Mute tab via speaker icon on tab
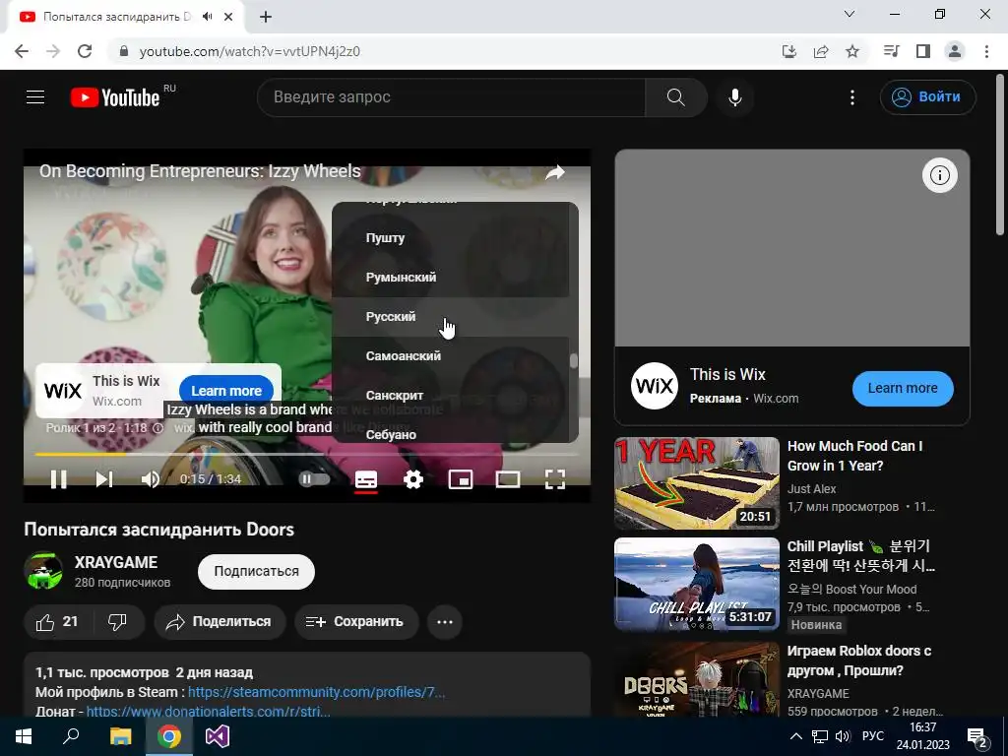1008x756 pixels. point(207,17)
